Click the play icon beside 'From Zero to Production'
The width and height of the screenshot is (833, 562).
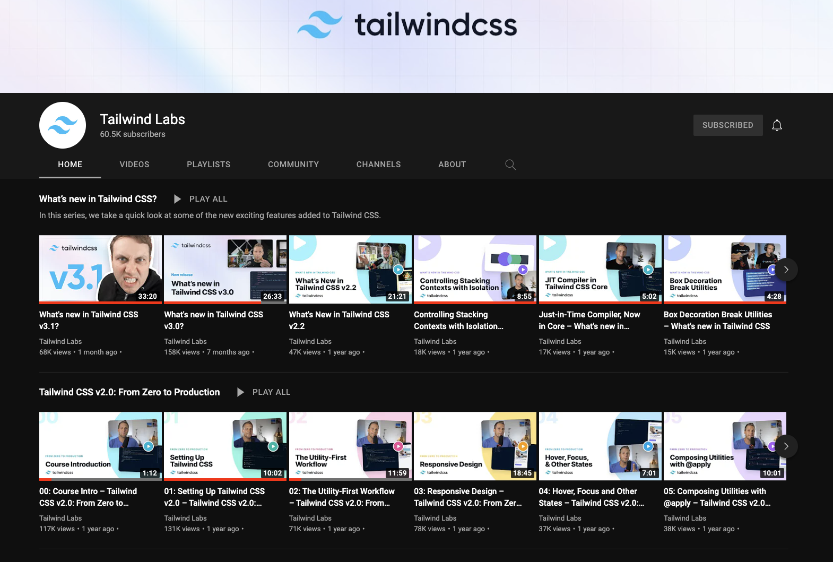click(241, 392)
